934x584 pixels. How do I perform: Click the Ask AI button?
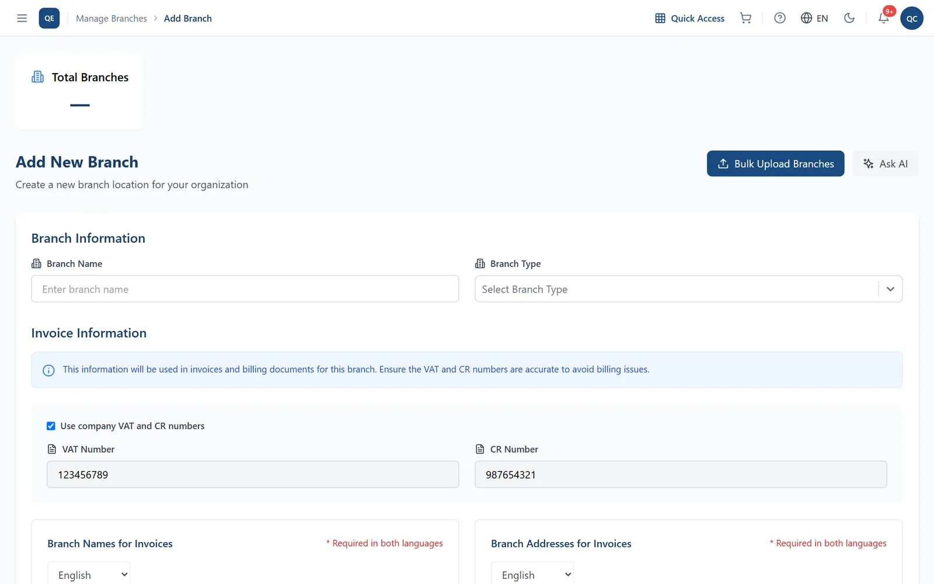click(886, 164)
